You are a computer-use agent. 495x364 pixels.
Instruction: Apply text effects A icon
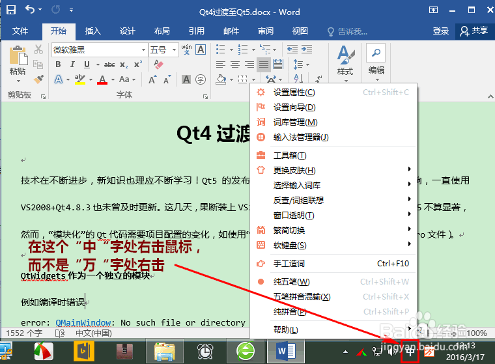59,79
